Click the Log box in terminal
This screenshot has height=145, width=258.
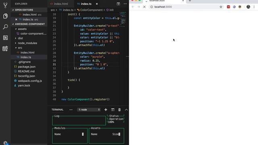pos(79,120)
